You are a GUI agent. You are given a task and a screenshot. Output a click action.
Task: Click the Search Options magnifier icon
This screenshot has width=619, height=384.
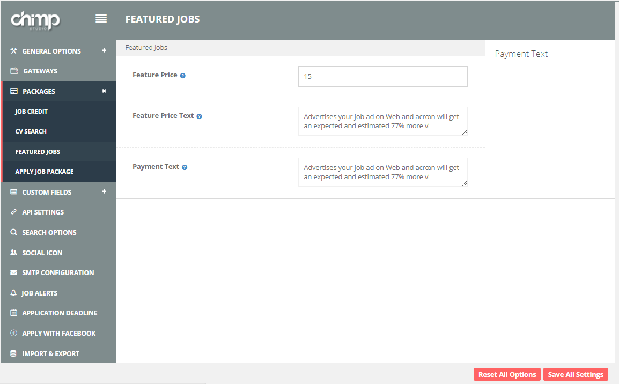[14, 232]
